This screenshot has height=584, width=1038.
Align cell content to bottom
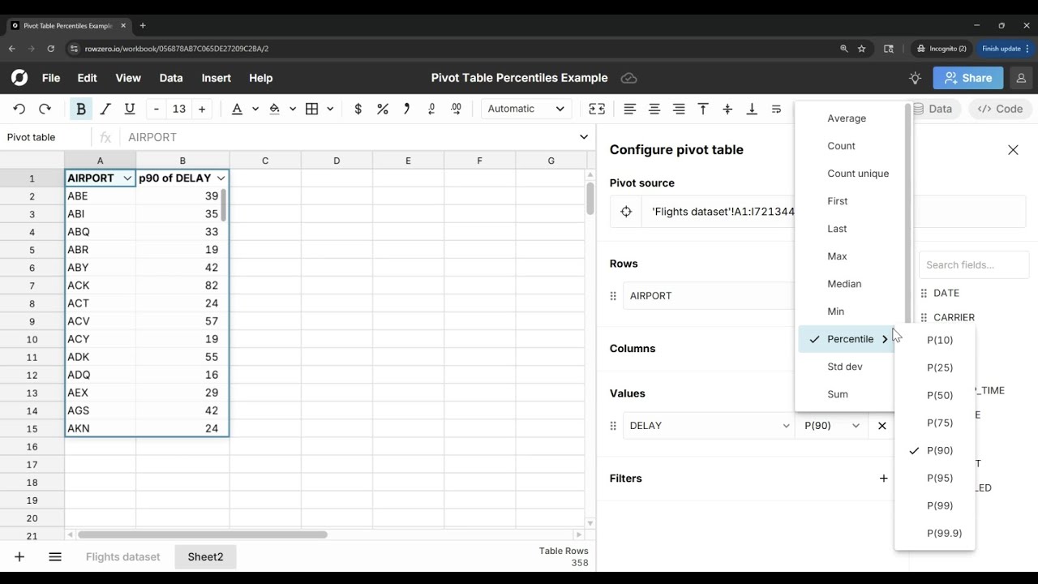point(752,109)
